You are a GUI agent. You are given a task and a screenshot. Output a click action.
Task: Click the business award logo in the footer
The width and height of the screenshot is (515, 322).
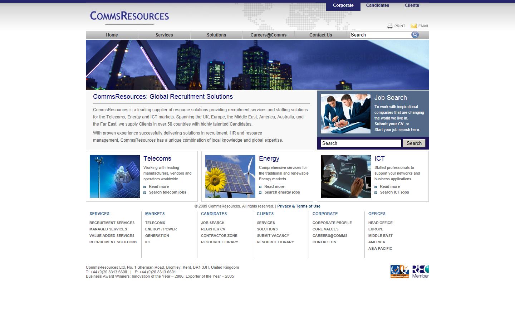pos(399,271)
